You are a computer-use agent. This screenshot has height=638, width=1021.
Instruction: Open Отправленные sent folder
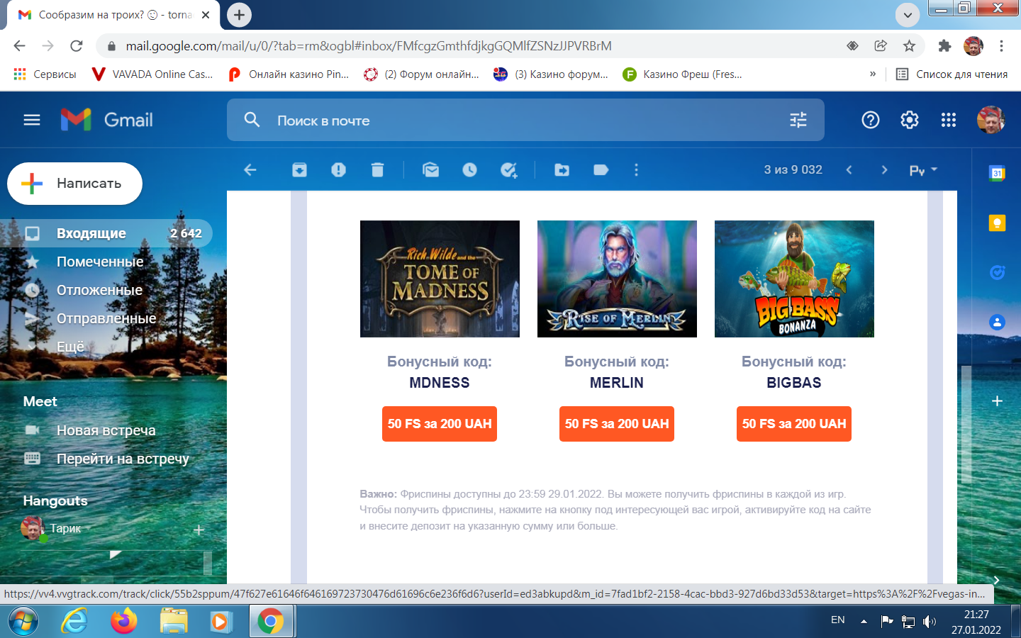106,318
